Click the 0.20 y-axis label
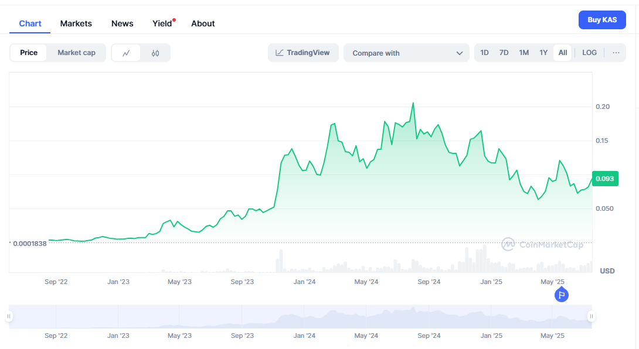The image size is (639, 349). coord(602,107)
